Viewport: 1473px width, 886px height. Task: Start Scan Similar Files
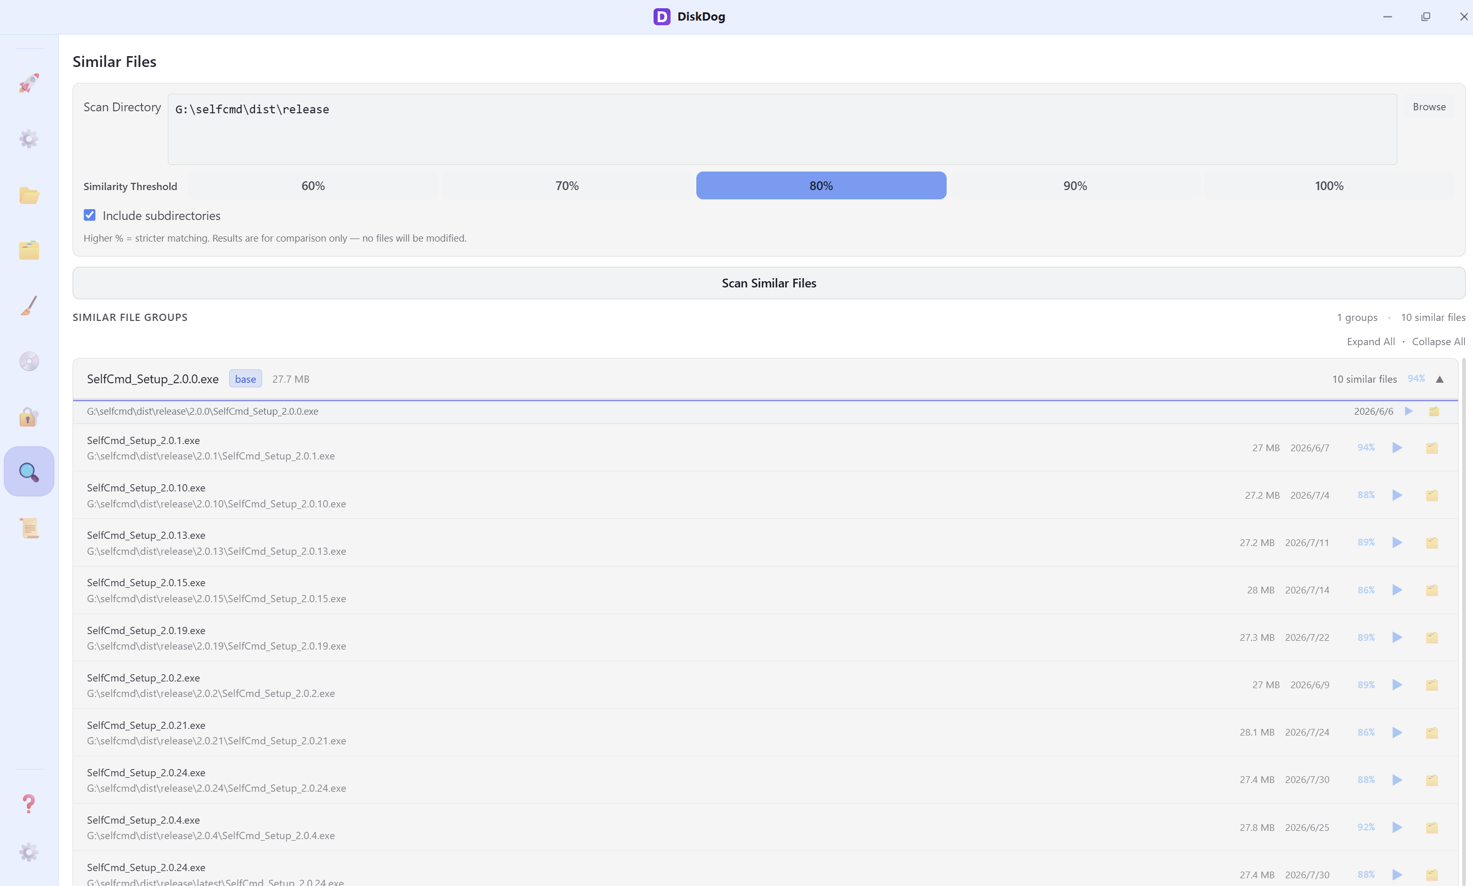(769, 283)
